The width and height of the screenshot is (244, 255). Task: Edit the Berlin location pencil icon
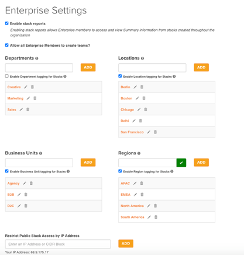click(x=135, y=87)
